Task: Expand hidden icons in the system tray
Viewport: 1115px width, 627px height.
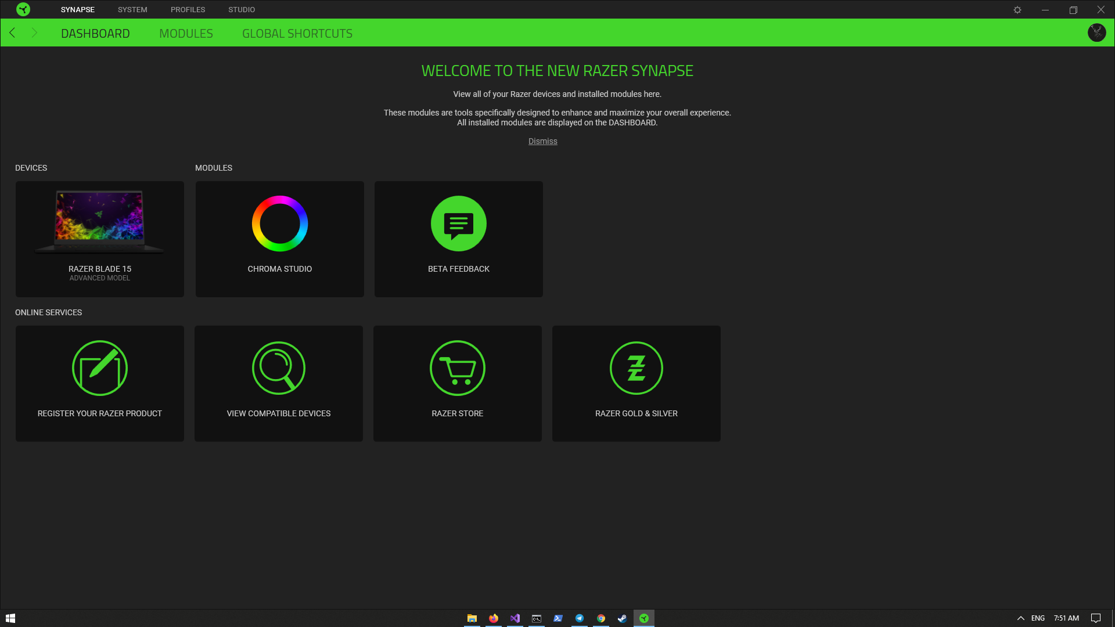Action: tap(1021, 618)
